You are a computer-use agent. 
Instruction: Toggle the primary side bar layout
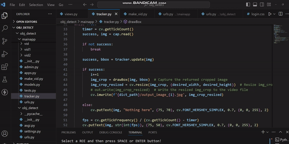pos(248,5)
